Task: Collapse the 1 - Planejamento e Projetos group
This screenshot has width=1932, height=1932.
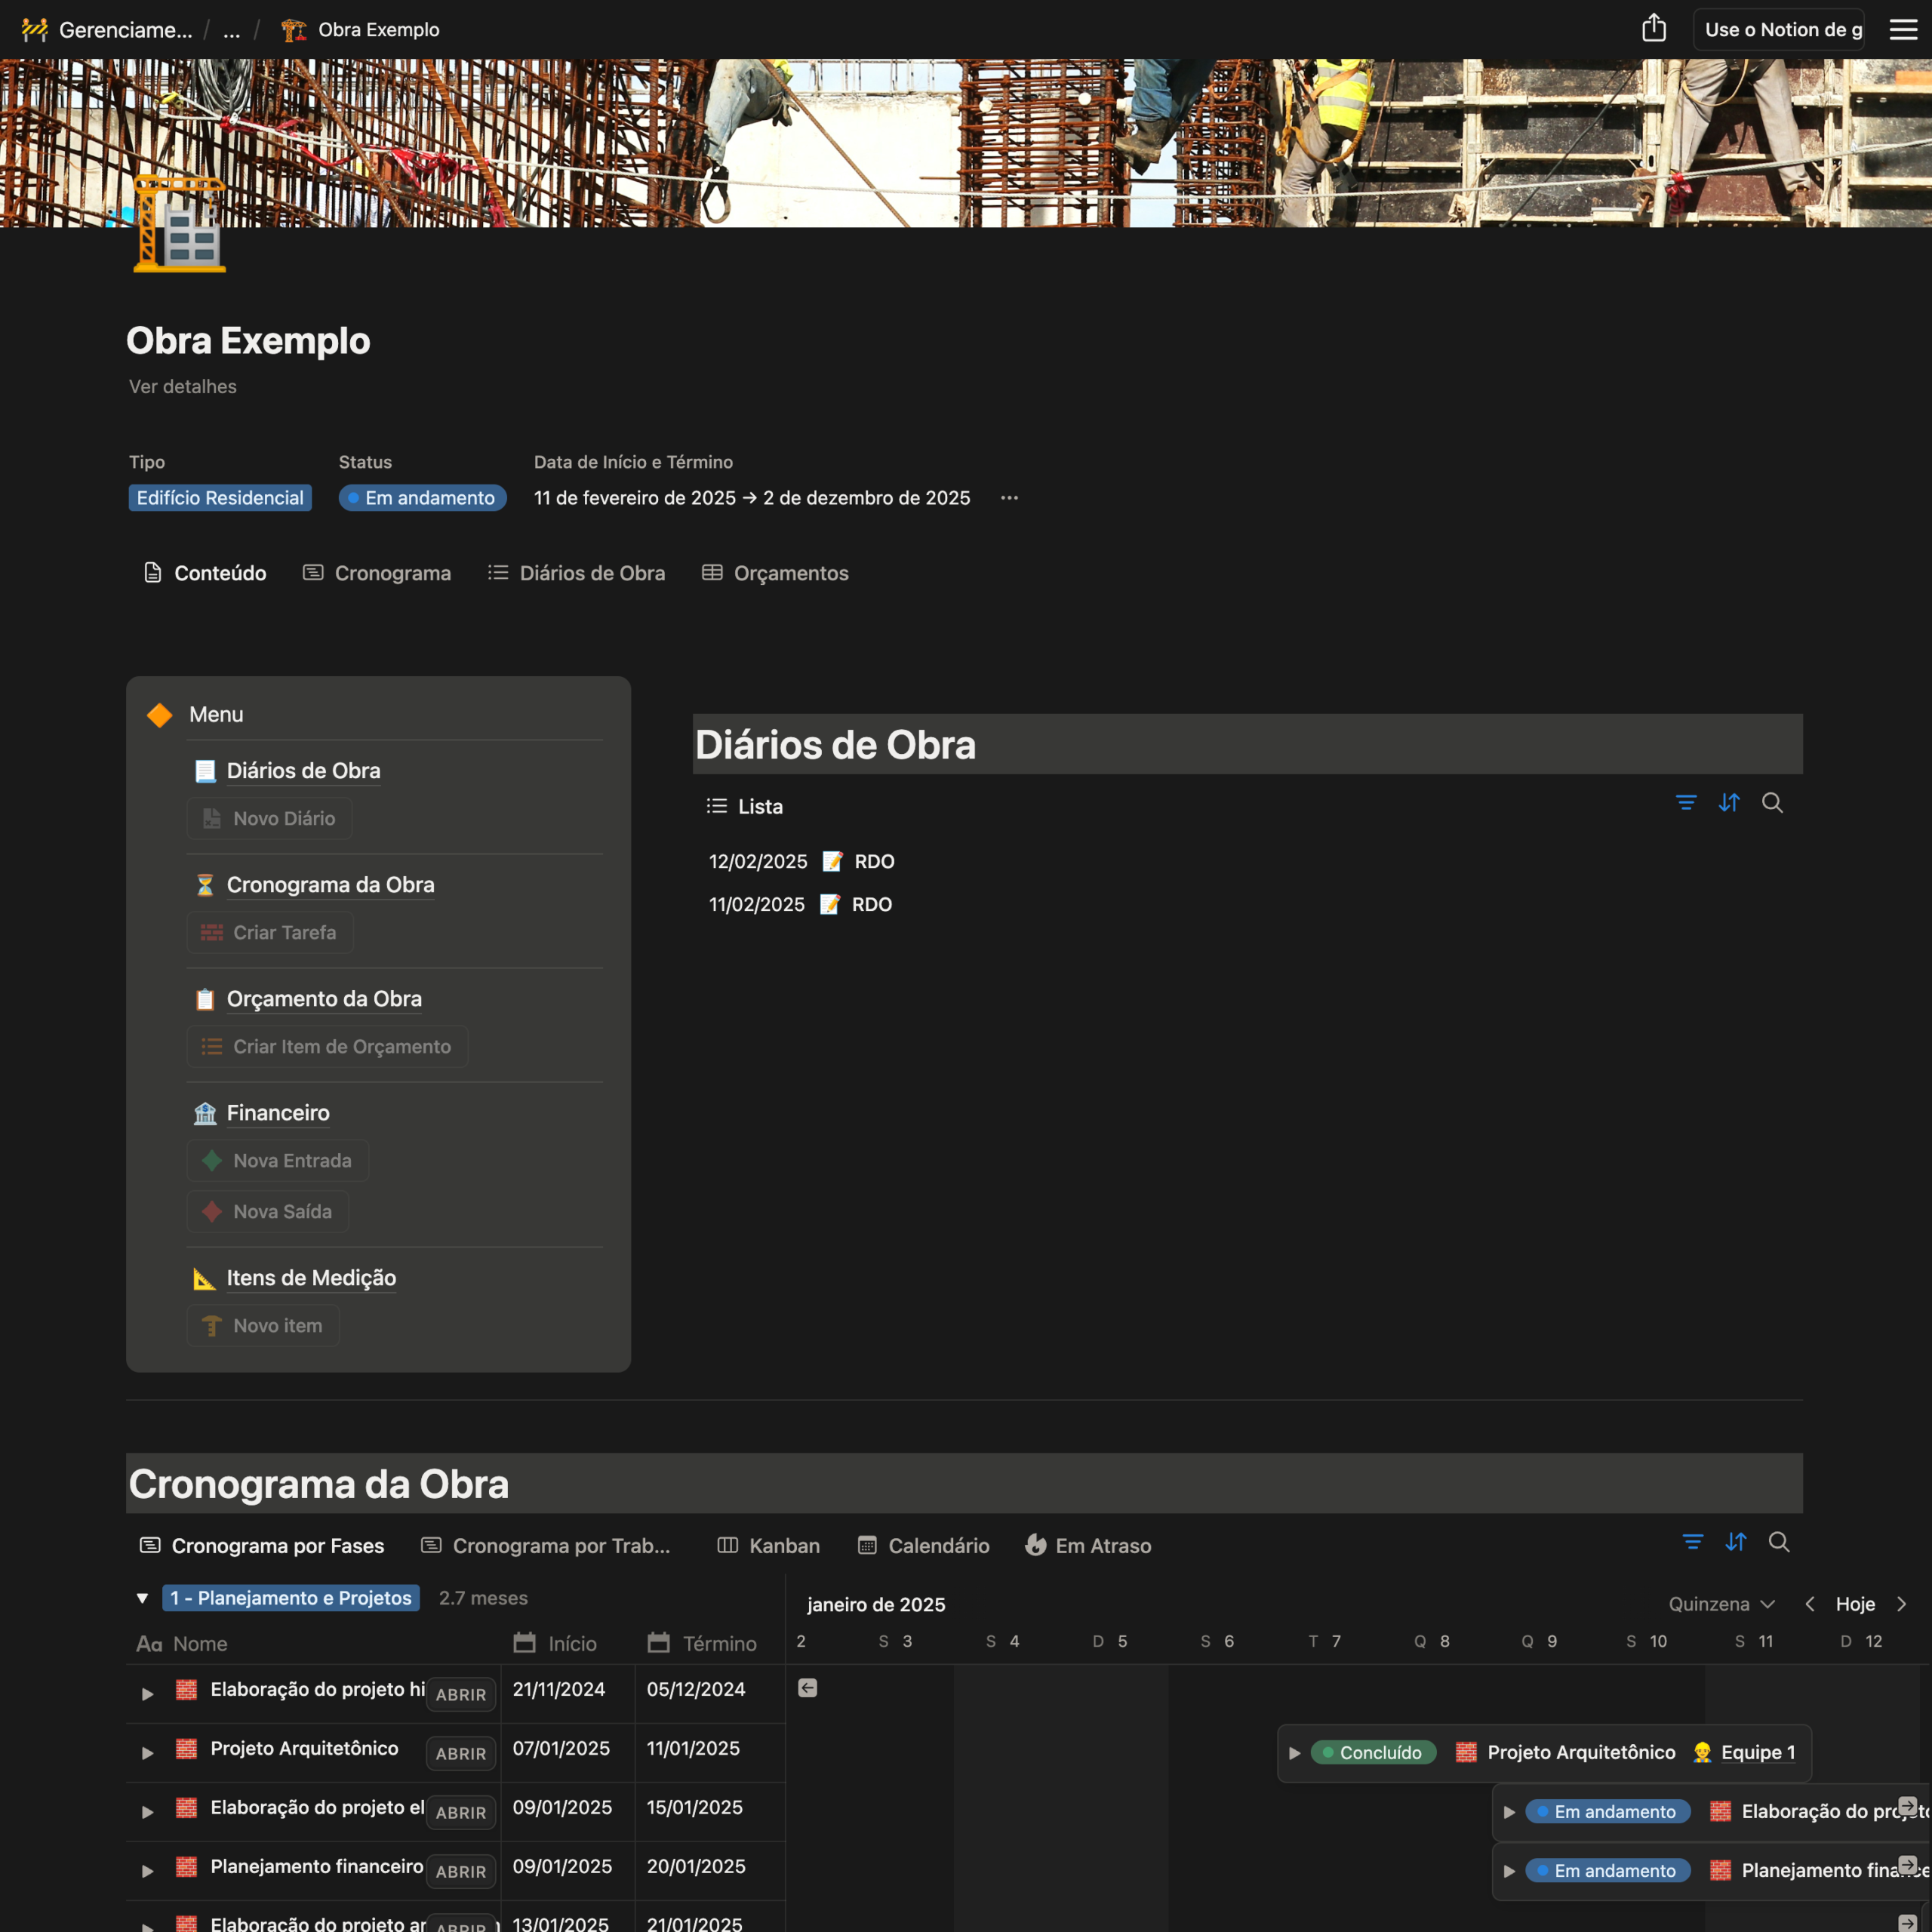Action: pos(143,1597)
